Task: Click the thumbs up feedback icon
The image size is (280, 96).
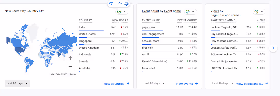Action: coord(120,3)
